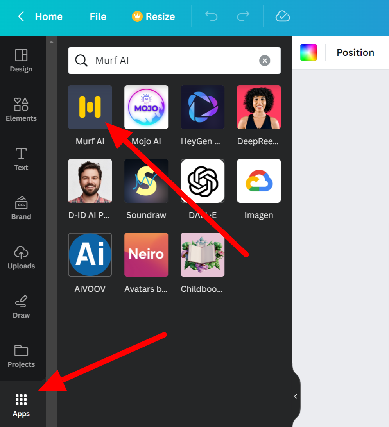
Task: Open the DALL·E app
Action: (203, 181)
